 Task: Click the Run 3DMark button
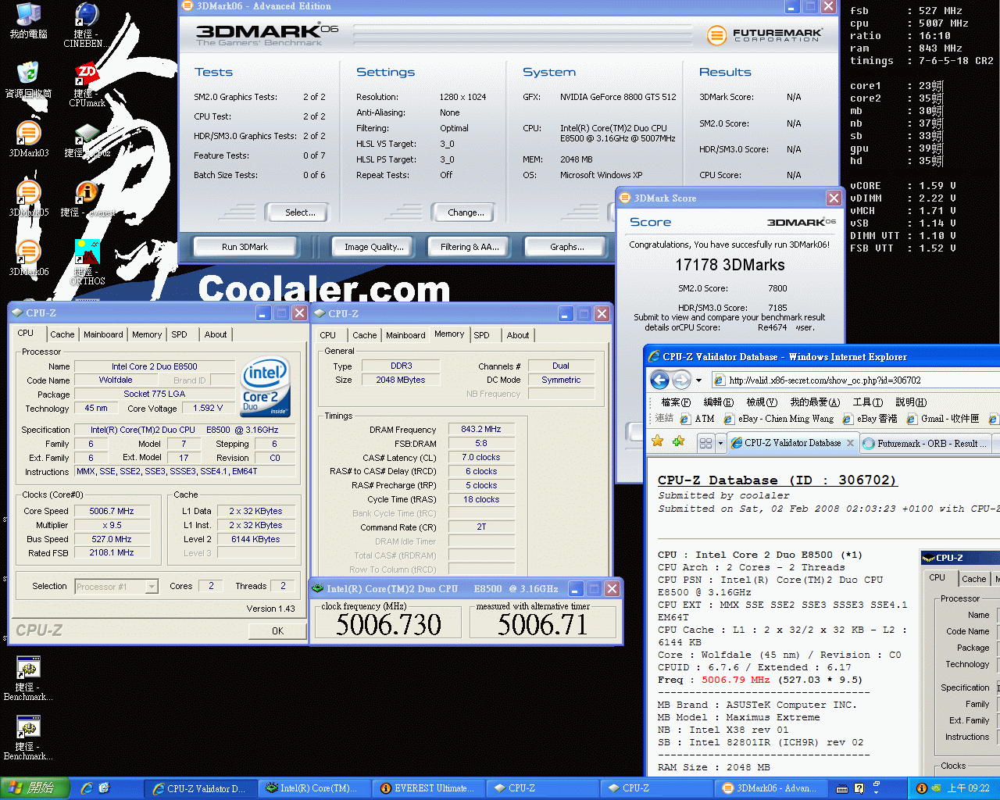pos(245,247)
